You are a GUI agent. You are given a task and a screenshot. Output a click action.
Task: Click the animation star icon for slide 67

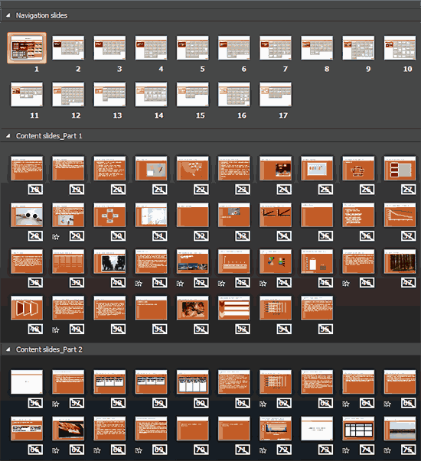56,450
